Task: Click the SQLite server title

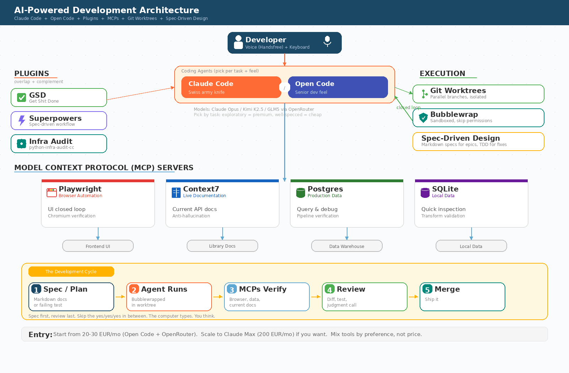Action: pyautogui.click(x=445, y=189)
